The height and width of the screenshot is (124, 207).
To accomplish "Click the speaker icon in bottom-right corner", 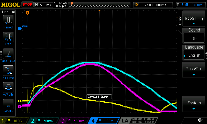I will (200, 120).
